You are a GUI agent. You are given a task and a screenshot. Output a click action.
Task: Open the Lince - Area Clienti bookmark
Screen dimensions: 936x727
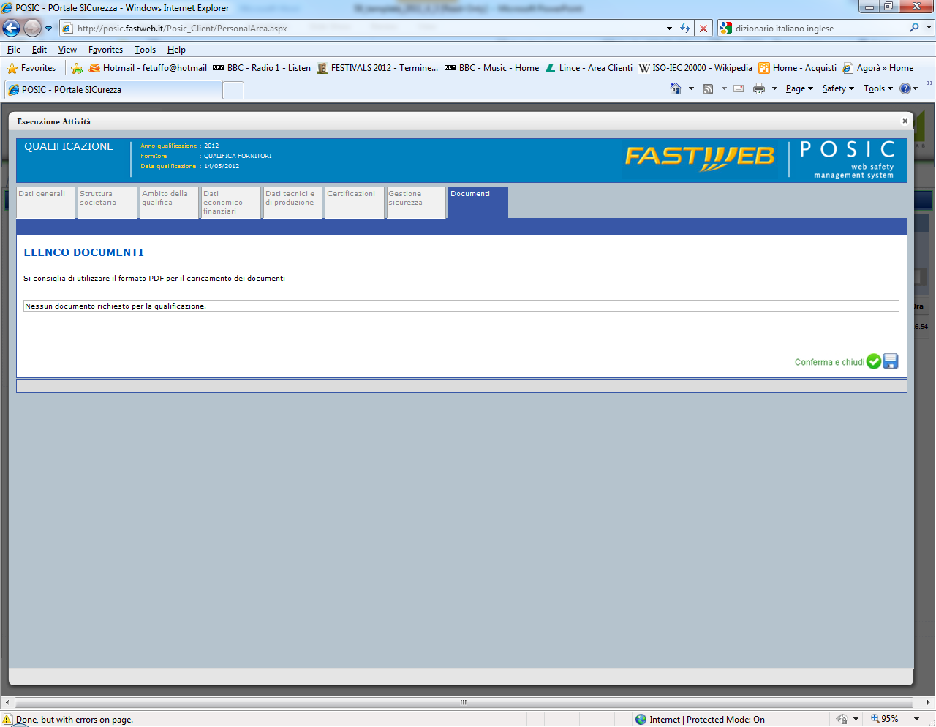point(589,68)
